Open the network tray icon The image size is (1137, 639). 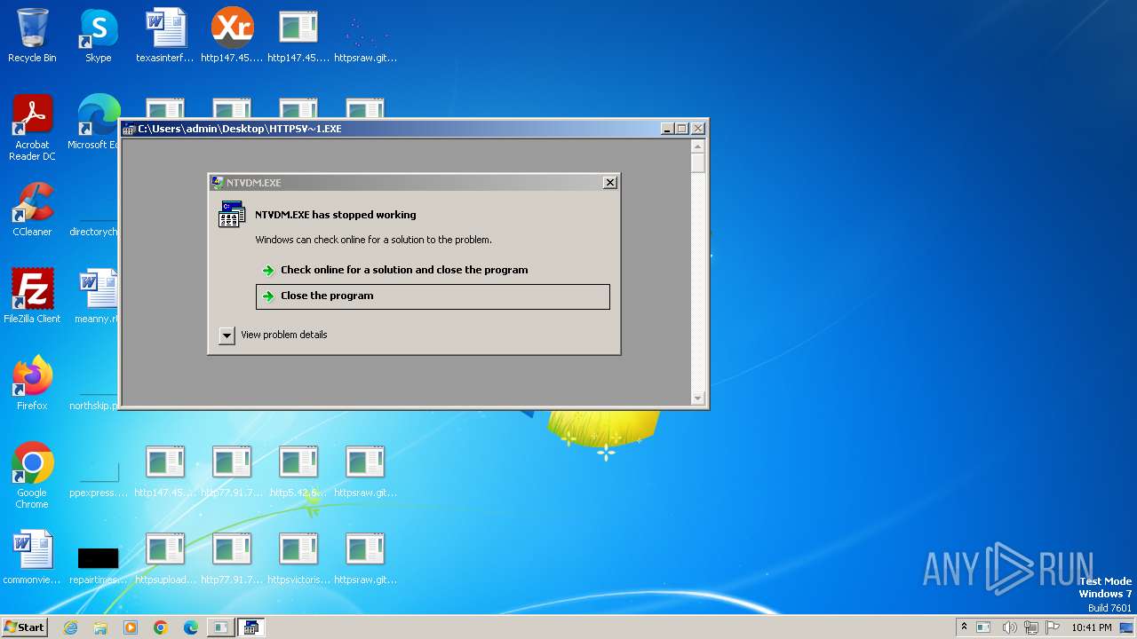click(1030, 627)
